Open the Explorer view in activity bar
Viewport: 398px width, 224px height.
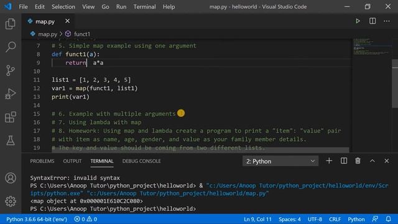[x=11, y=24]
